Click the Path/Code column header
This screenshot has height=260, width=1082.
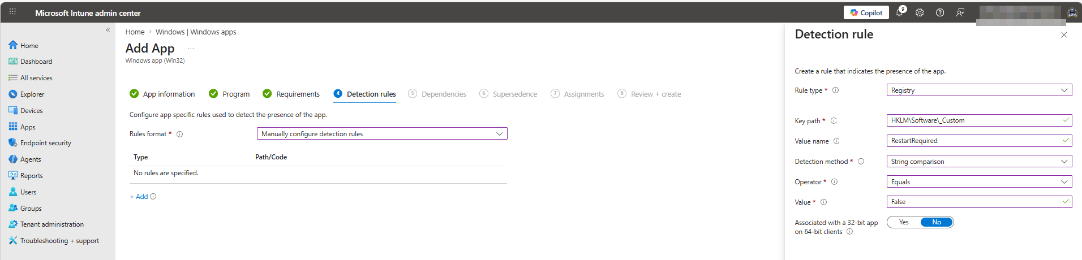(x=271, y=157)
